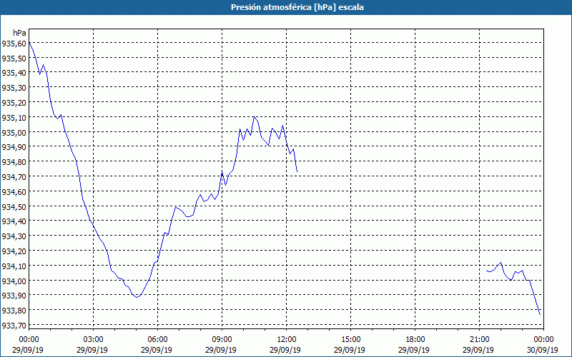Click the 935,40 y-axis value
The height and width of the screenshot is (357, 572).
[14, 73]
